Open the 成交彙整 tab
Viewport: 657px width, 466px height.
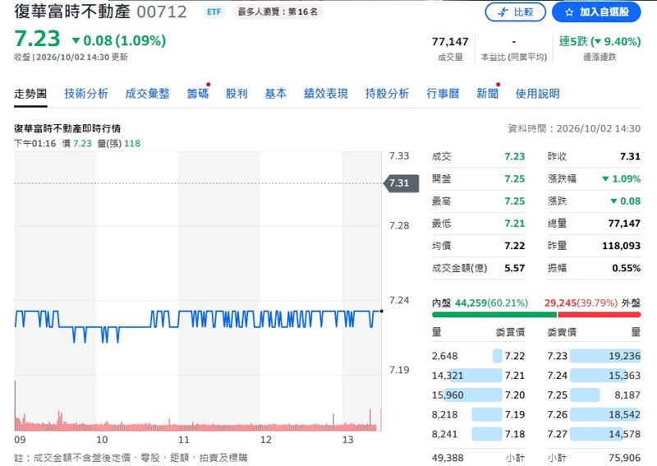pyautogui.click(x=148, y=94)
